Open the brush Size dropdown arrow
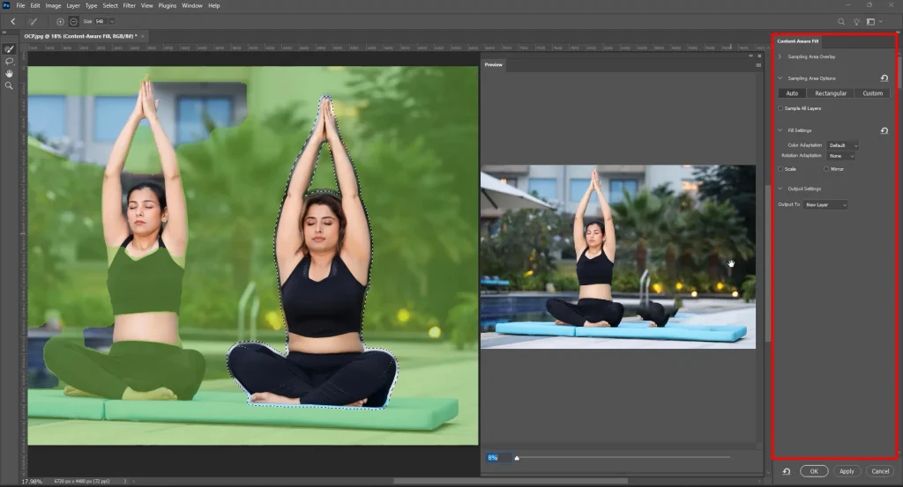 [x=112, y=21]
